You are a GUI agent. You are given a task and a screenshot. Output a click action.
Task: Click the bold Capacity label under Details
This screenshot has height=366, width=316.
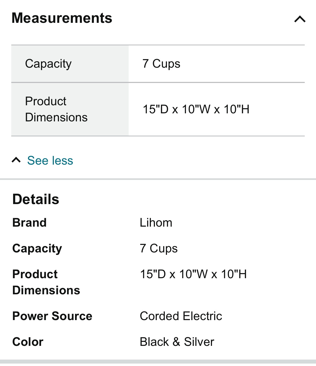(37, 249)
